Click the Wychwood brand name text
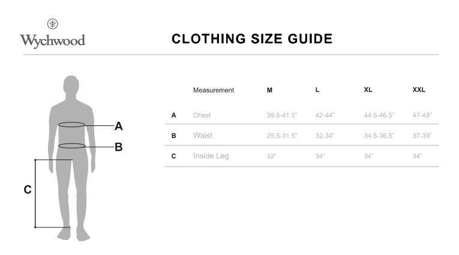 (52, 41)
